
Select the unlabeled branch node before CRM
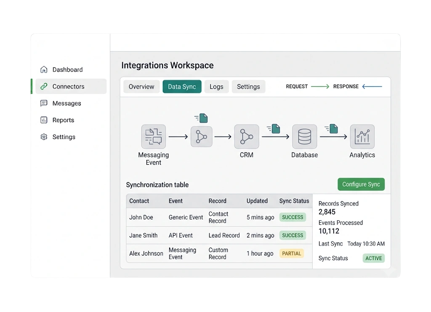coord(202,136)
